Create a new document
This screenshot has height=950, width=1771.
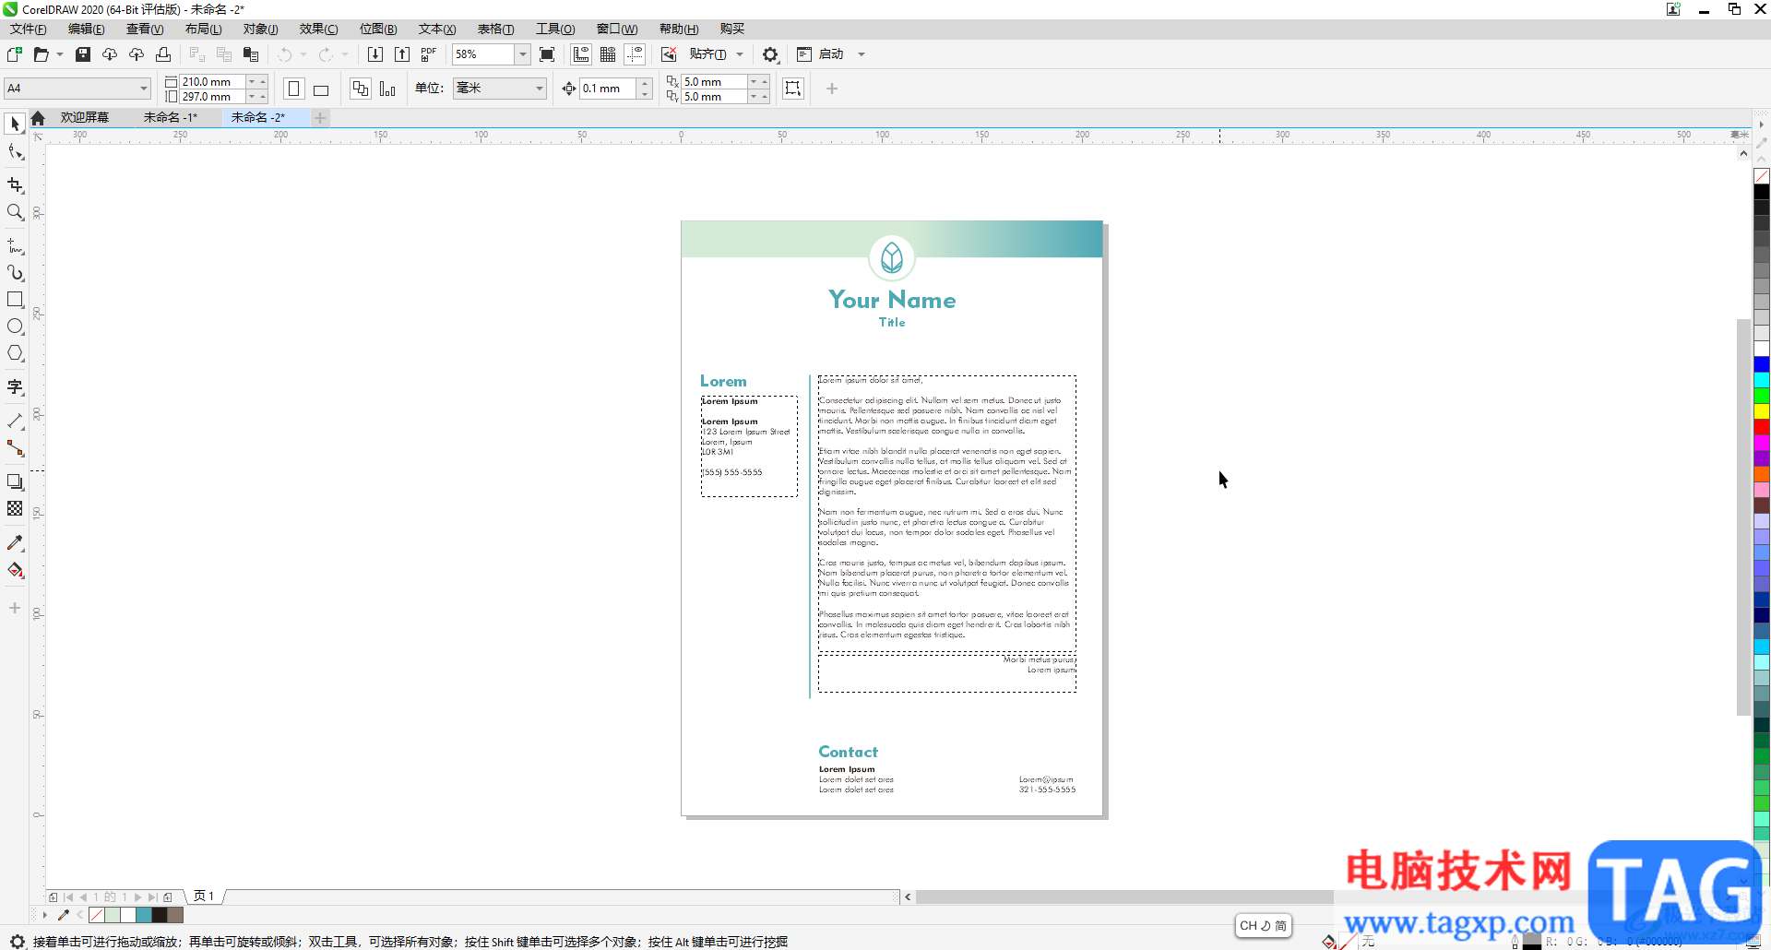[x=15, y=54]
